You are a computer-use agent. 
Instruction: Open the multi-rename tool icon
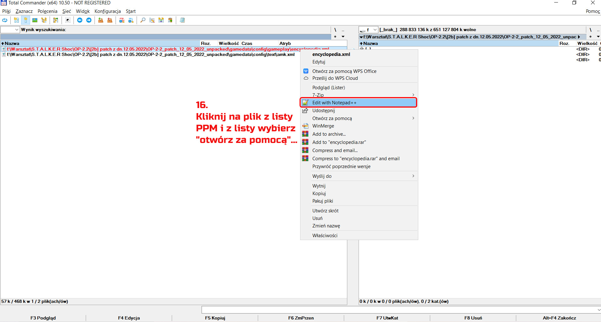coord(152,20)
